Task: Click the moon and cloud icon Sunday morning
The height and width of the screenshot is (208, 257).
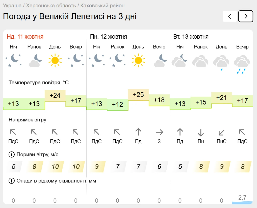Action: 35,61
